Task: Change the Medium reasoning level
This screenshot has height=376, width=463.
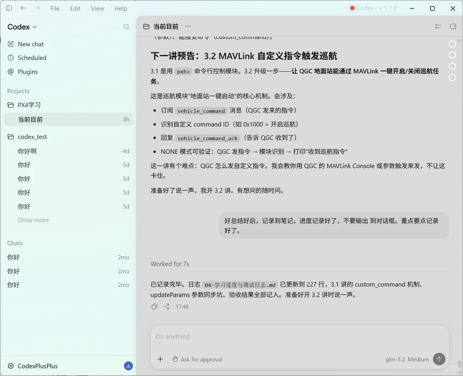Action: (x=418, y=359)
